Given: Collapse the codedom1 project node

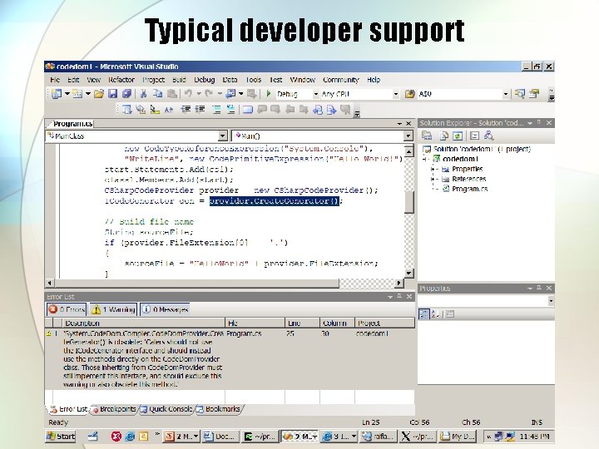Looking at the screenshot, I should click(424, 159).
